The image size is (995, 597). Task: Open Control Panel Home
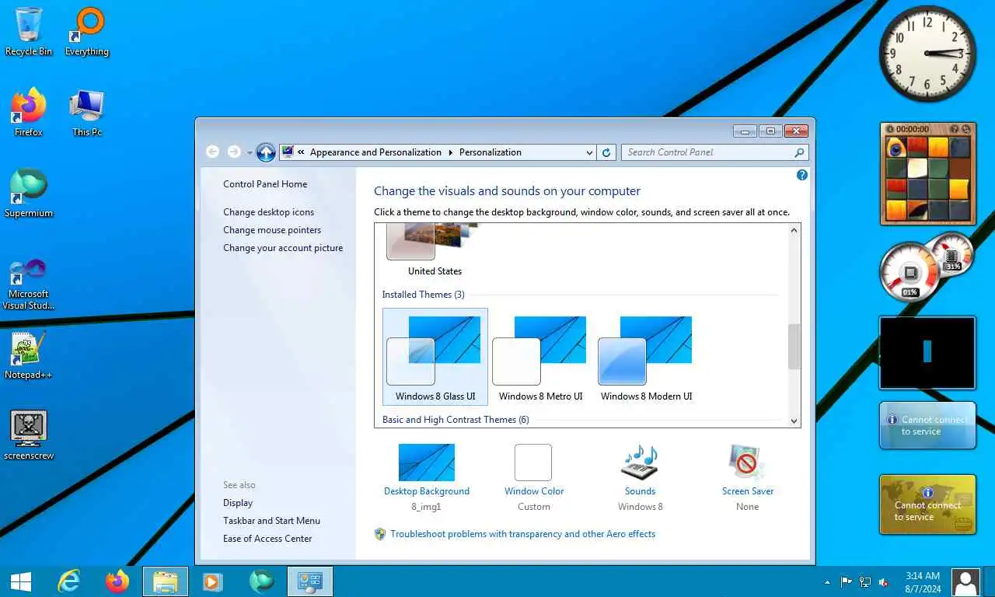click(x=265, y=184)
